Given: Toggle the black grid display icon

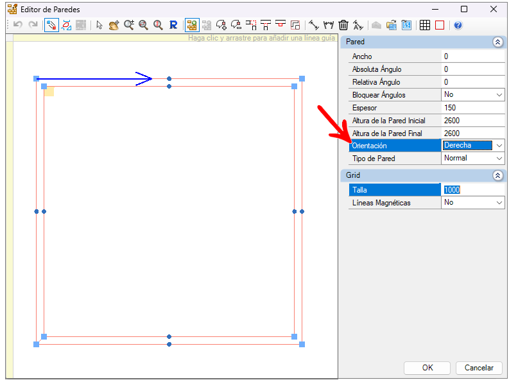Looking at the screenshot, I should pos(425,25).
